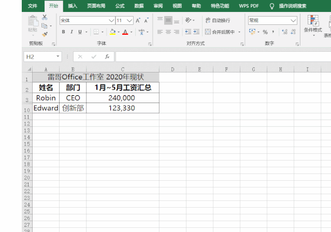Select column D header
331x232 pixels.
pos(172,69)
